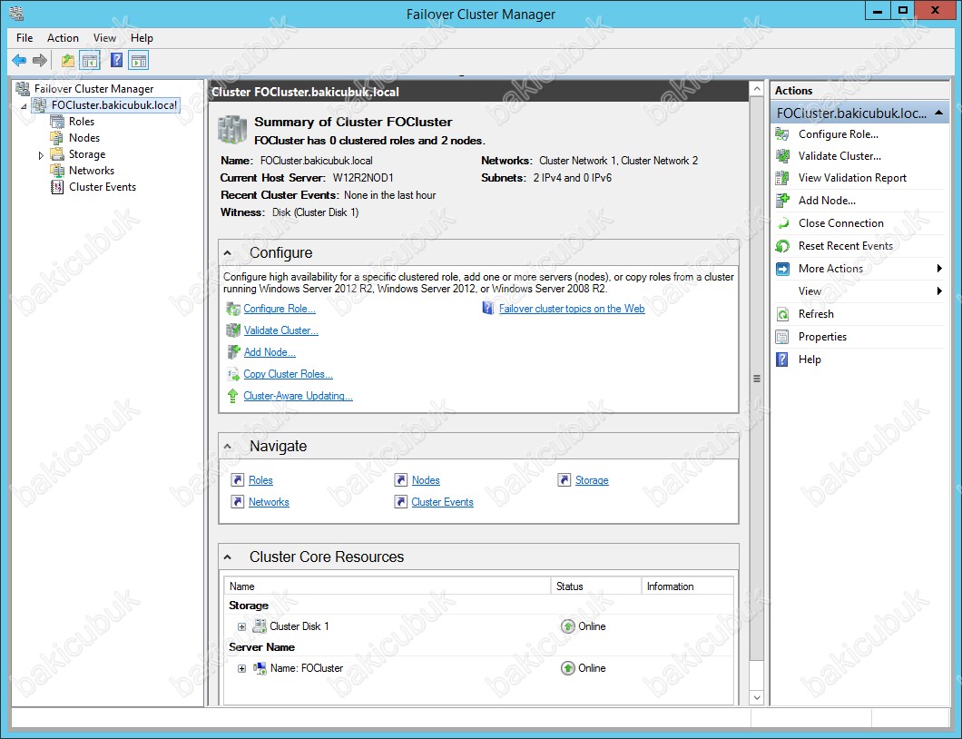
Task: Collapse the Configure section
Action: (x=228, y=253)
